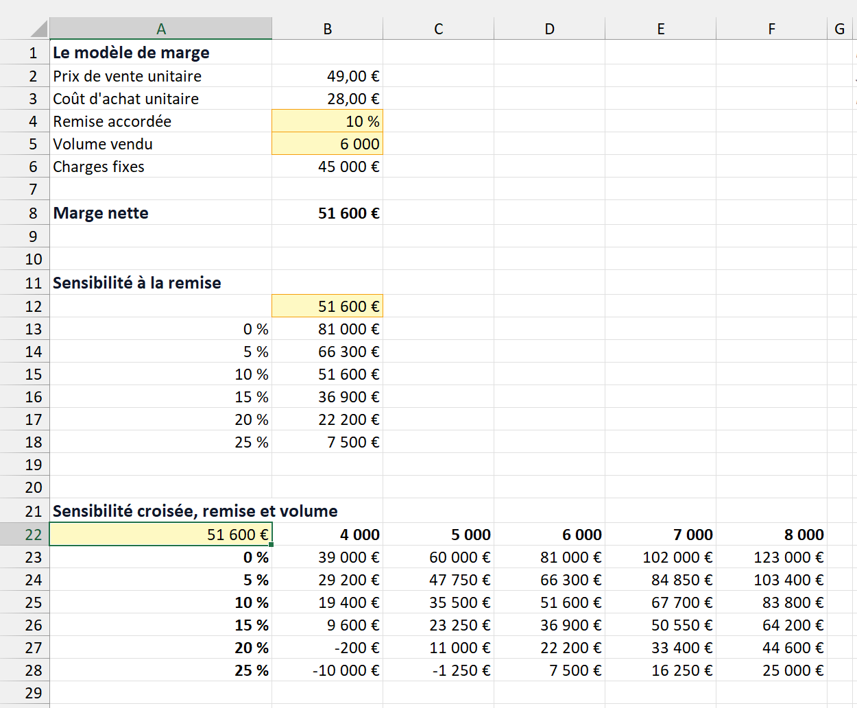Image resolution: width=857 pixels, height=708 pixels.
Task: Click the bold 8 000 volume heading
Action: 772,535
